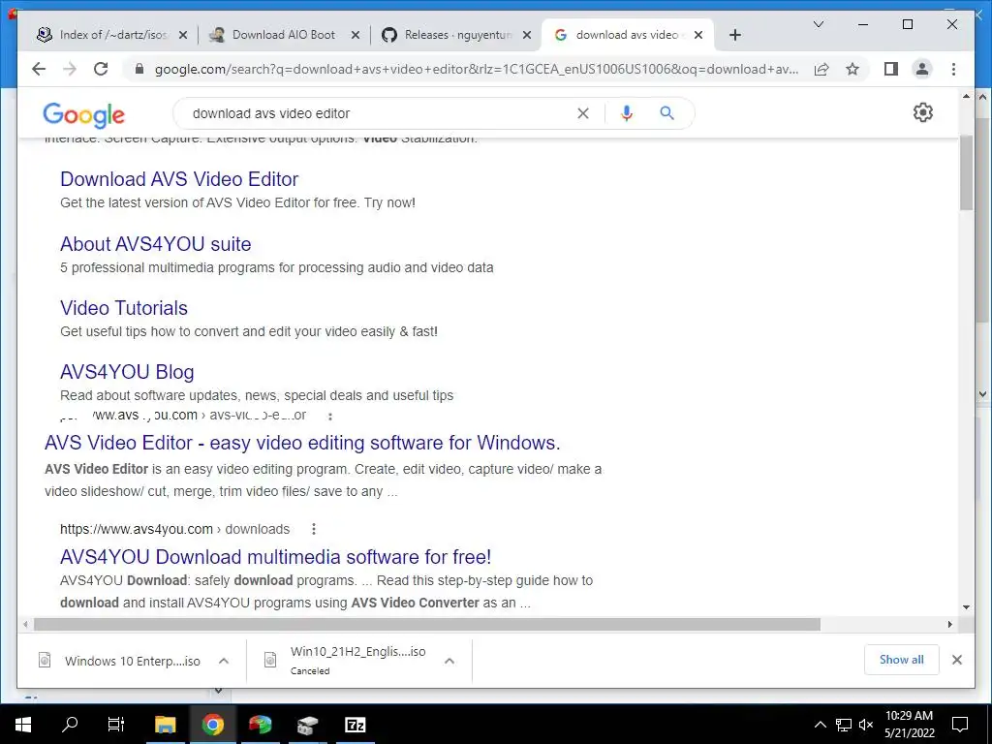992x744 pixels.
Task: Close the Download AIO Boot tab
Action: pyautogui.click(x=356, y=35)
